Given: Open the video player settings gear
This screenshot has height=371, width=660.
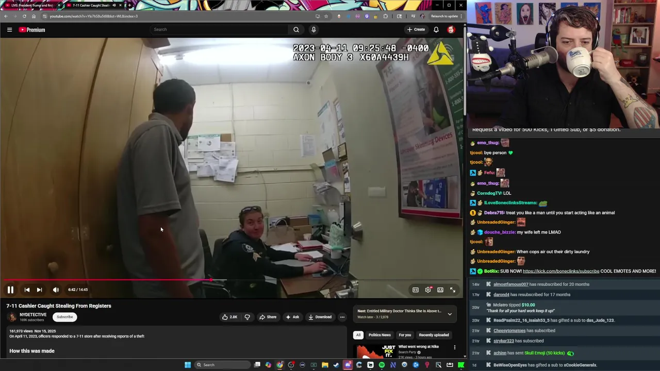Looking at the screenshot, I should coord(428,290).
